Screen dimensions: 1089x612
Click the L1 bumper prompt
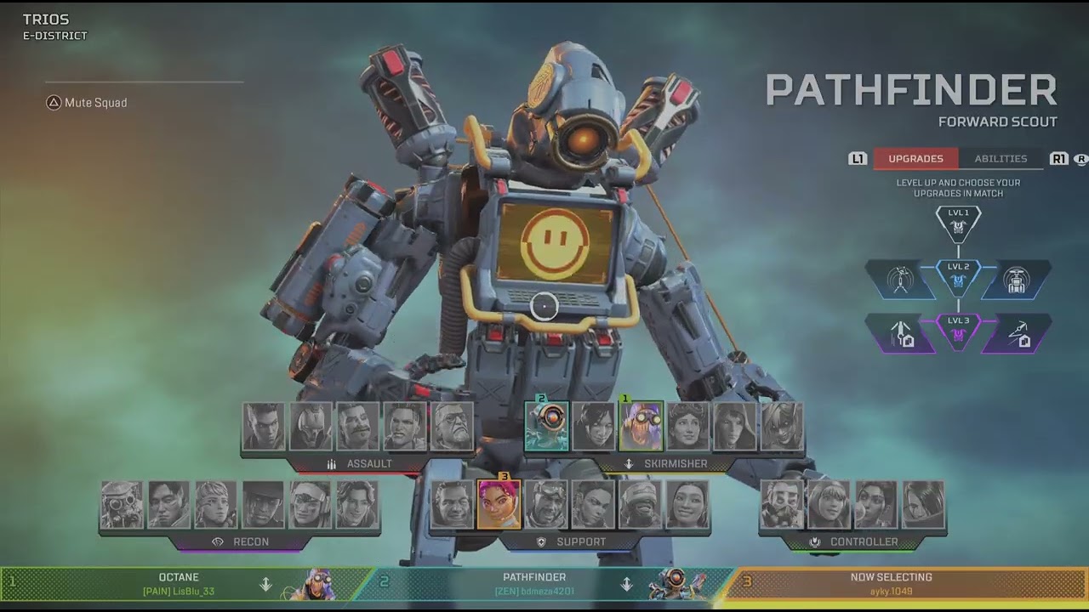(x=858, y=159)
